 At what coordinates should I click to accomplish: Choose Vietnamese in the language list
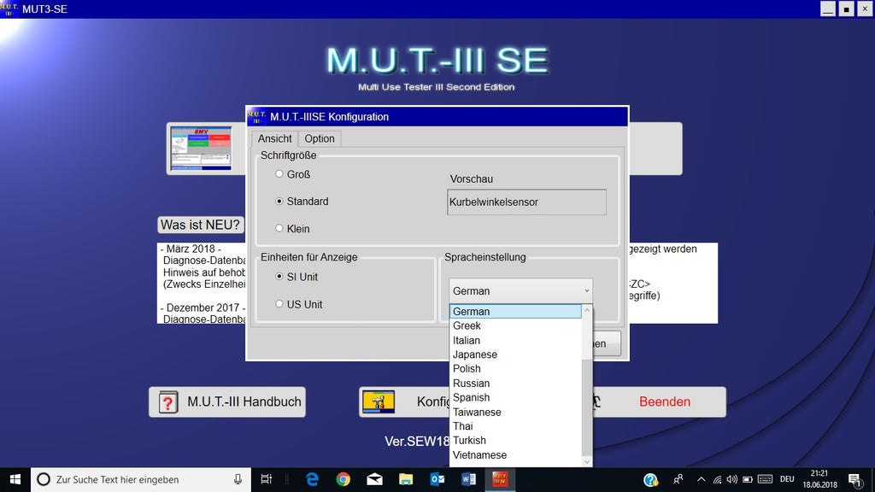[515, 454]
